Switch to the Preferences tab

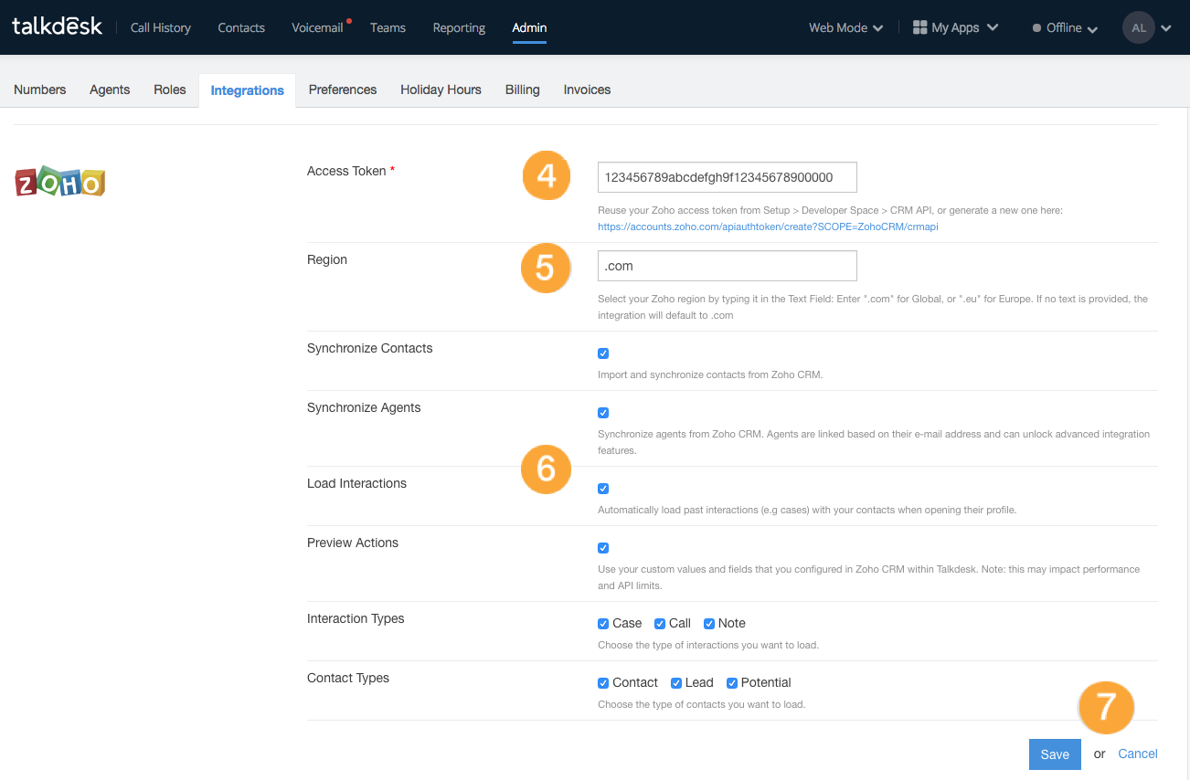click(x=343, y=90)
